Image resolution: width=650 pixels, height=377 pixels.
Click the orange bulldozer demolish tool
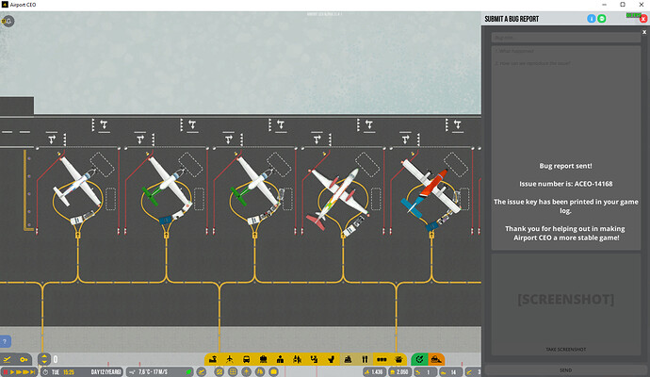[436, 359]
